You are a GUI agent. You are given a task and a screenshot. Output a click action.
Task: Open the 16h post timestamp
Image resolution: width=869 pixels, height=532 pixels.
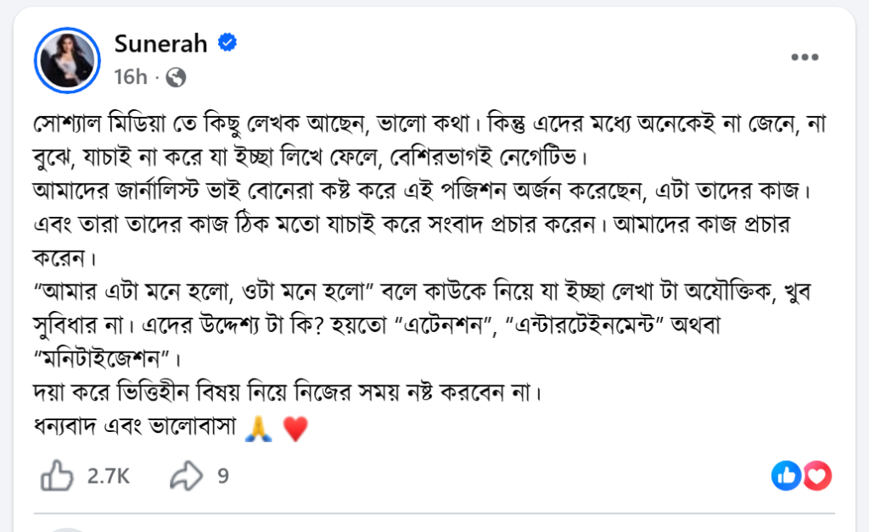pos(130,77)
